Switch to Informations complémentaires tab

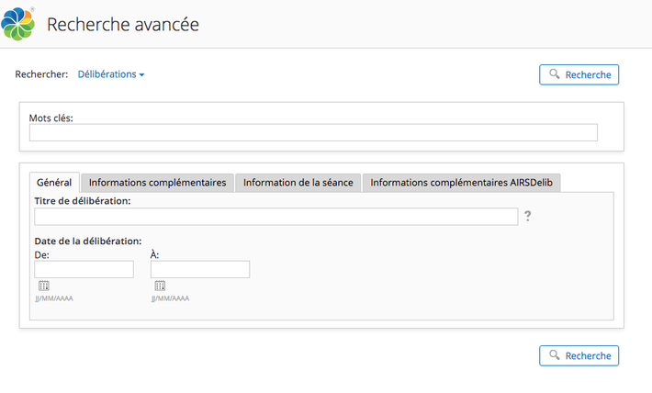(x=157, y=183)
